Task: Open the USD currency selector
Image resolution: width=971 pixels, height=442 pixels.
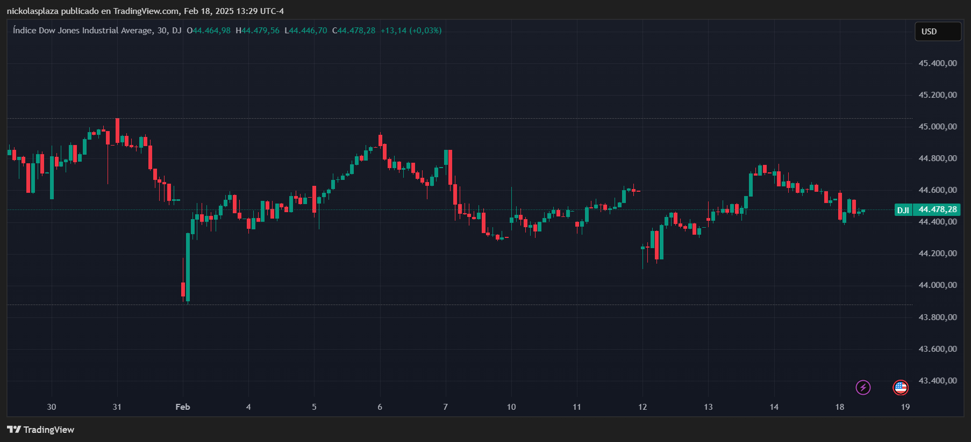Action: (938, 32)
